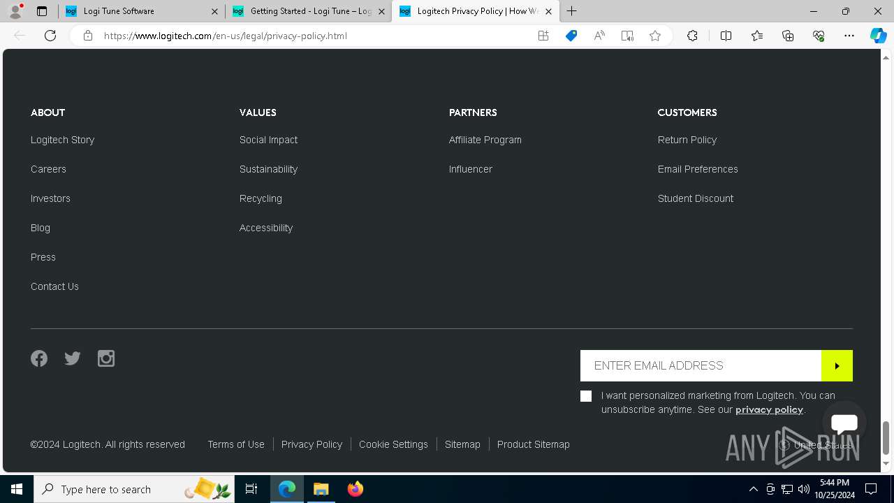Follow privacy policy link under email field
The image size is (894, 503).
coord(769,410)
